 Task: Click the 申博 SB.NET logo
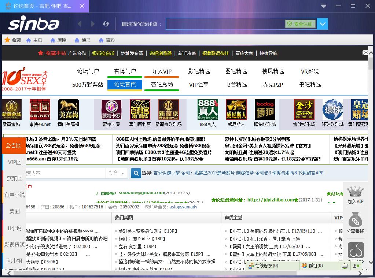pos(40,110)
